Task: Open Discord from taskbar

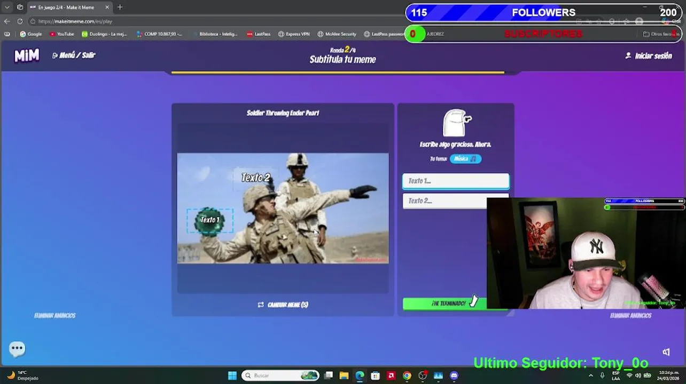Action: click(454, 375)
